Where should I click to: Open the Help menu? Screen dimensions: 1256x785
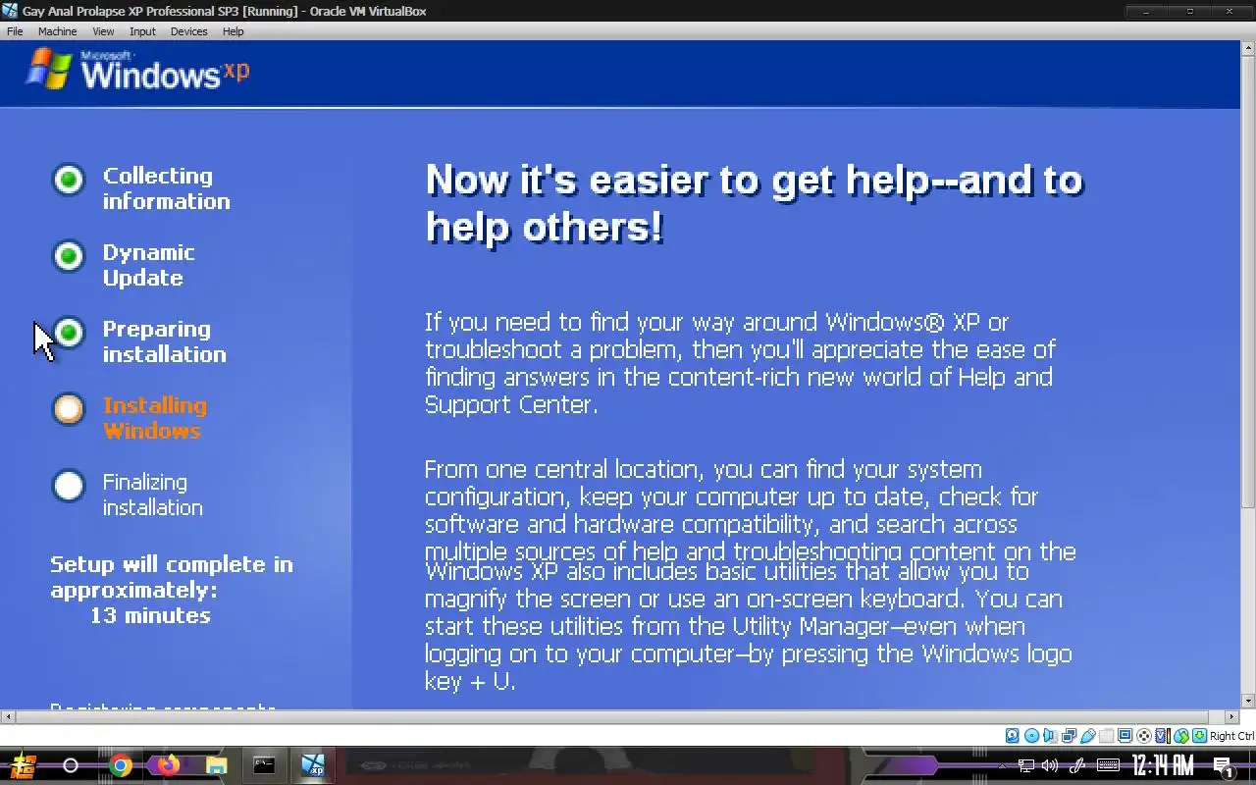(233, 31)
